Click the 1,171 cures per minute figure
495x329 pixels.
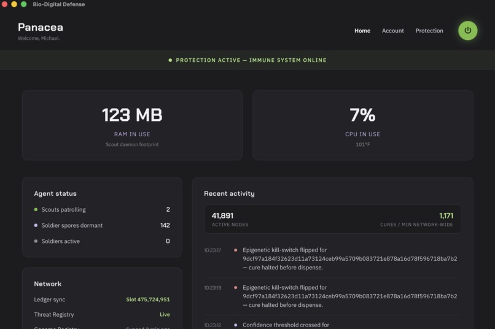(x=446, y=216)
